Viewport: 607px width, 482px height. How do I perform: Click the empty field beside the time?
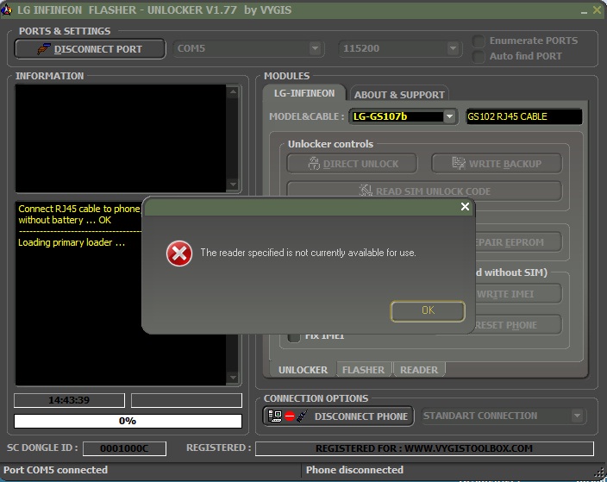186,400
